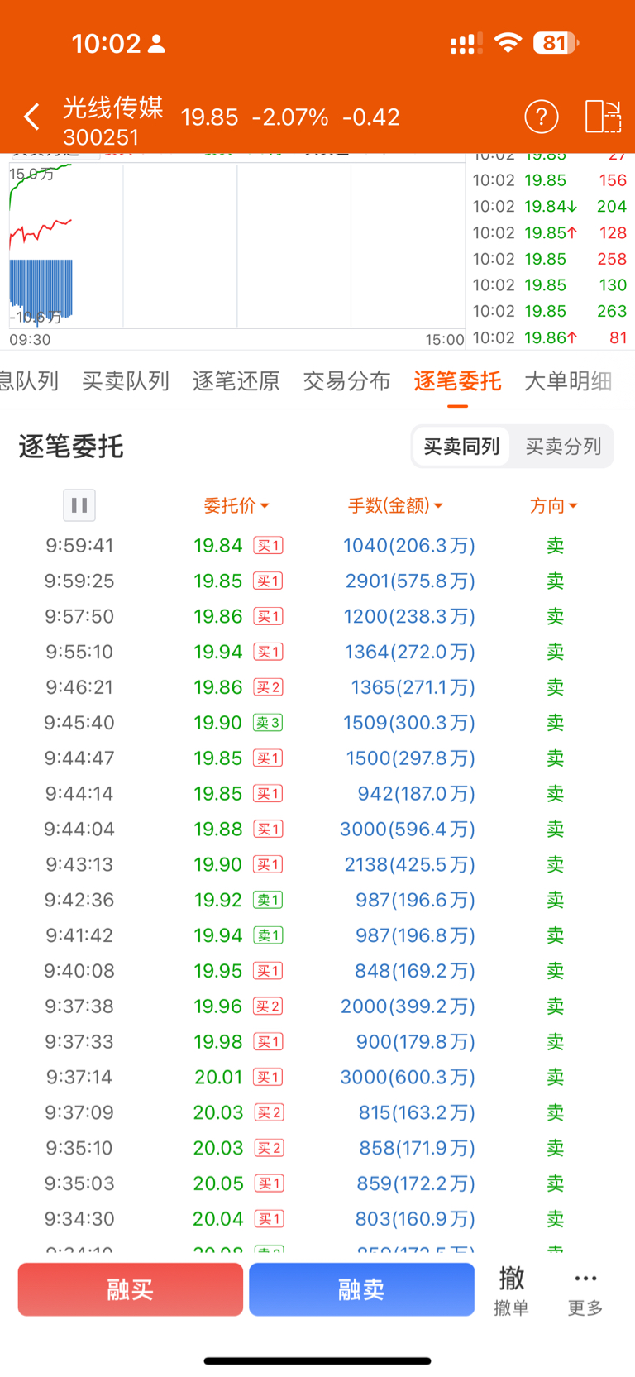Select the 1364(272.0万) order amount
Screen dimensions: 635x1377
pos(410,652)
